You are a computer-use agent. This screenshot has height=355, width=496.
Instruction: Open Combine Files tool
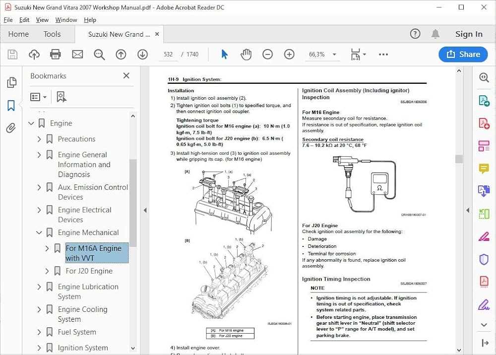[484, 191]
